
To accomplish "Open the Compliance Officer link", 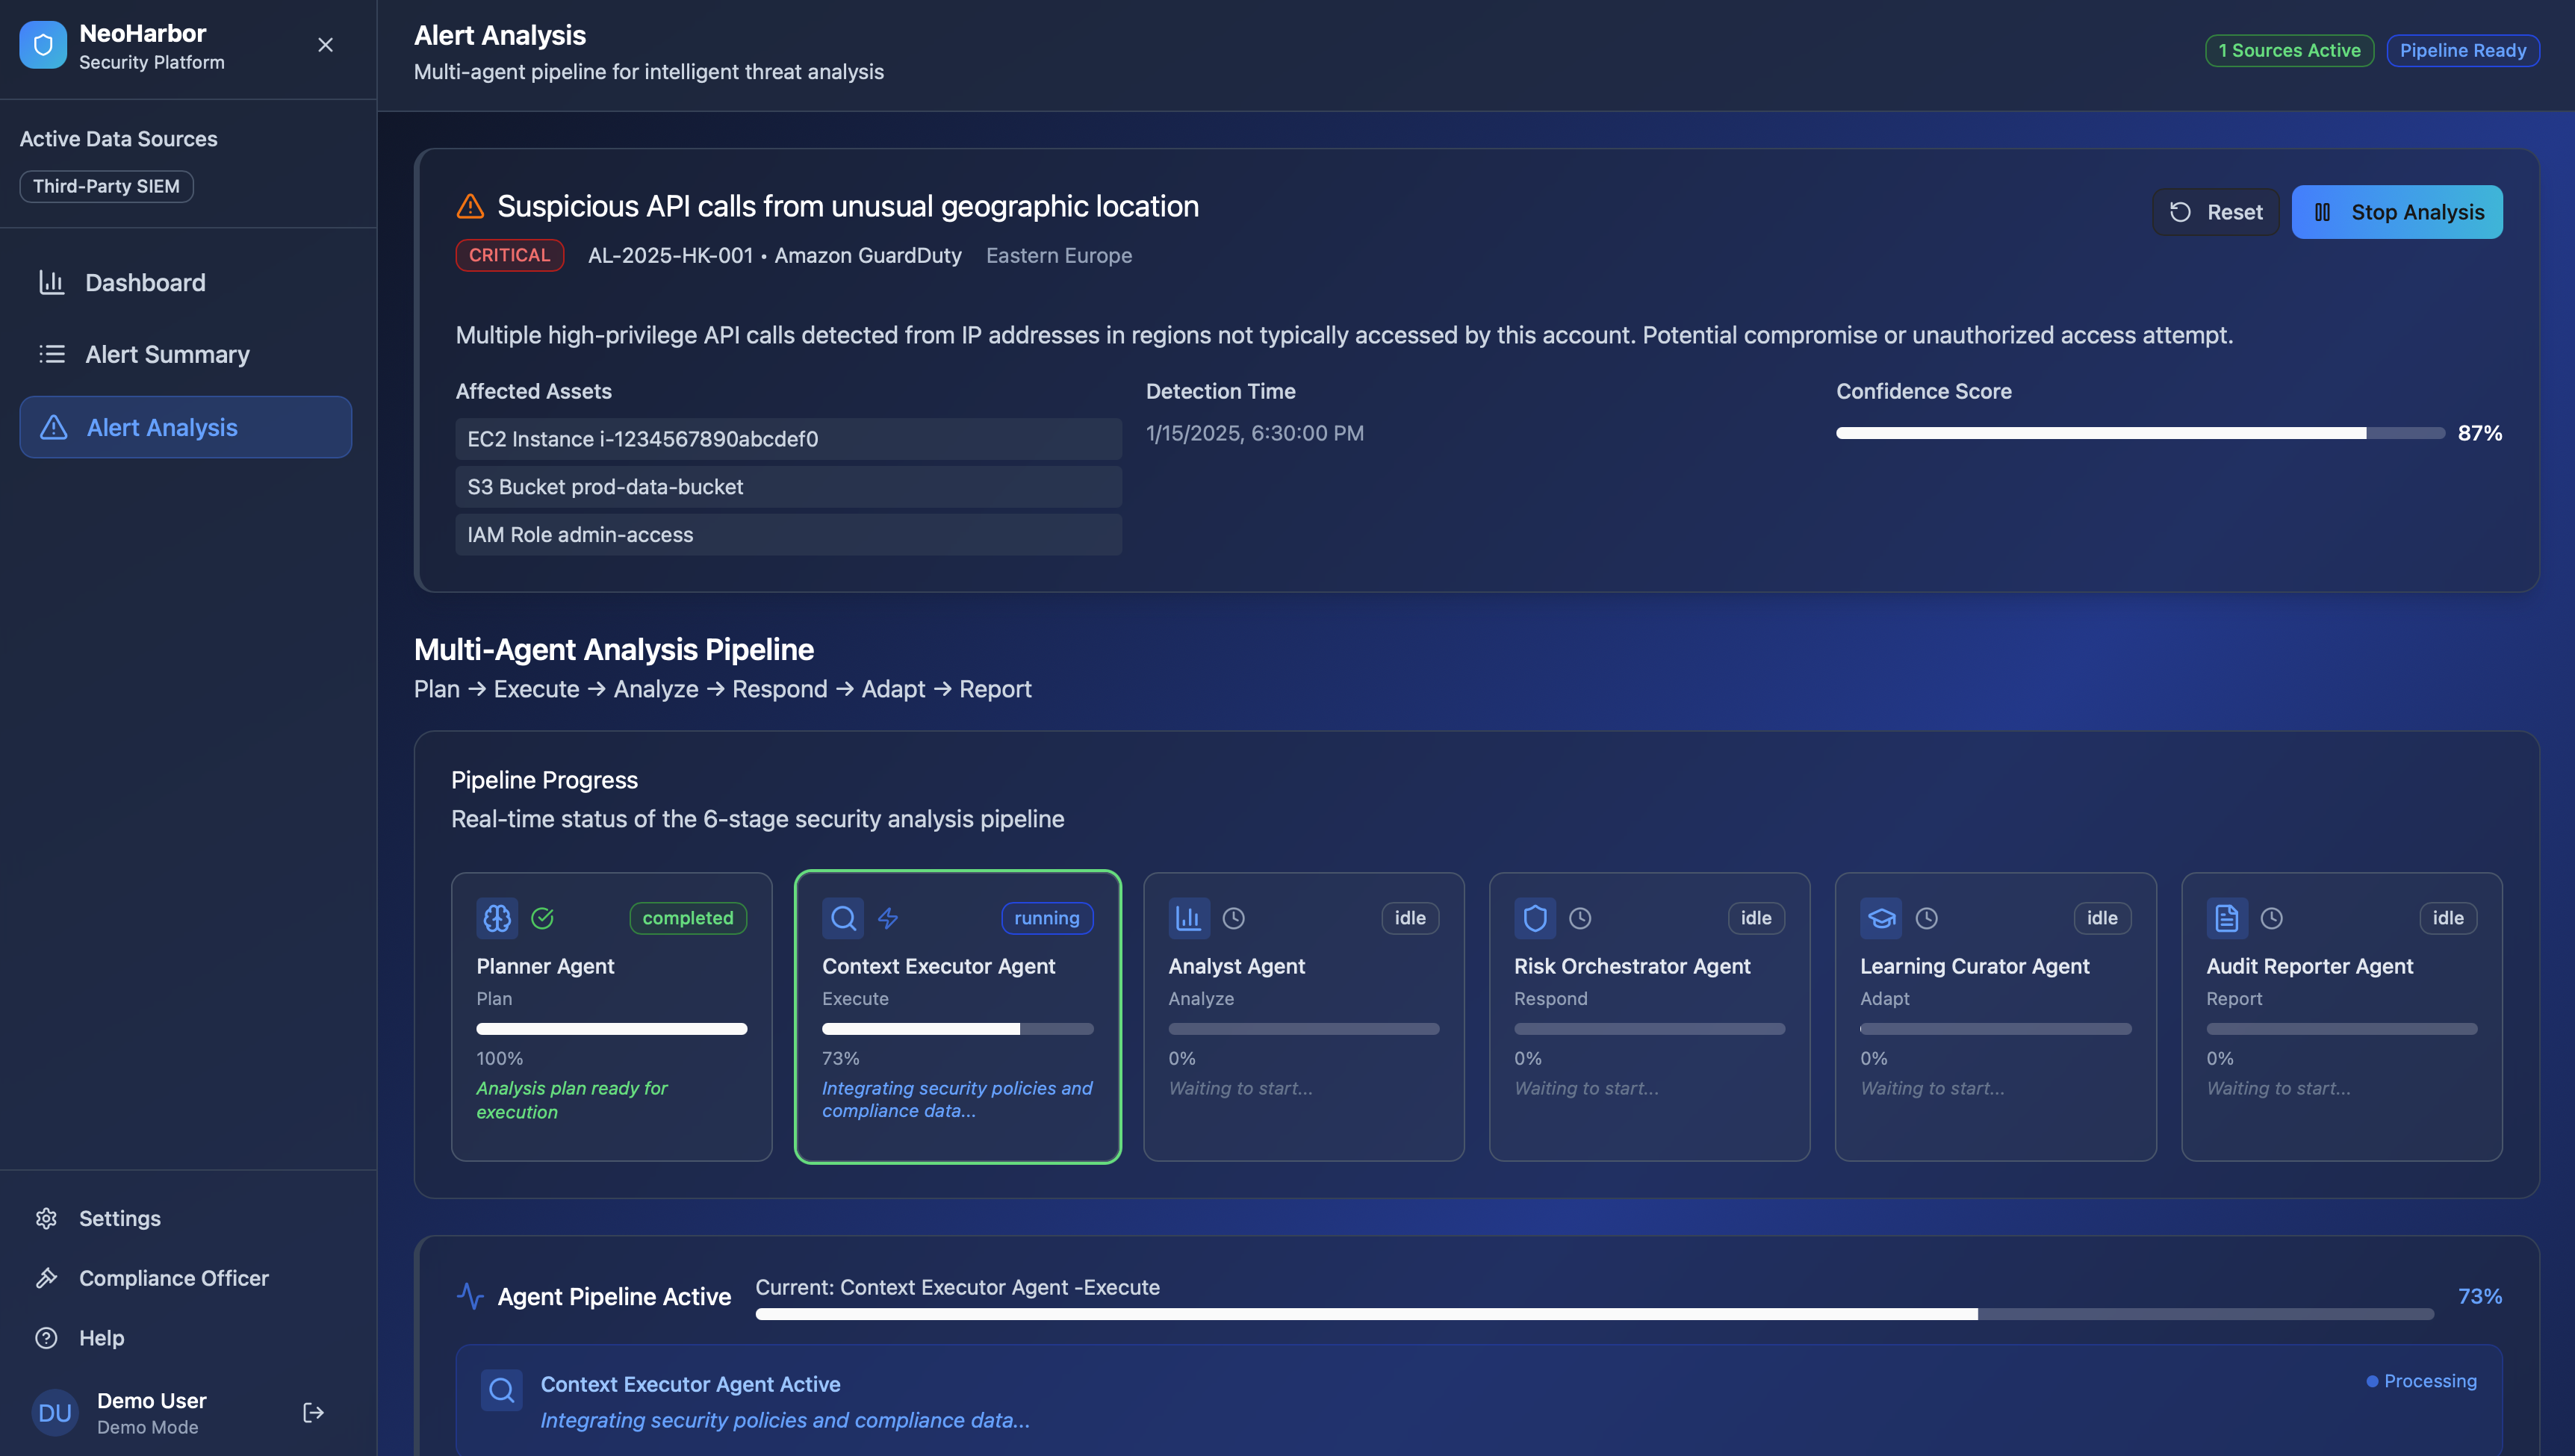I will (173, 1278).
